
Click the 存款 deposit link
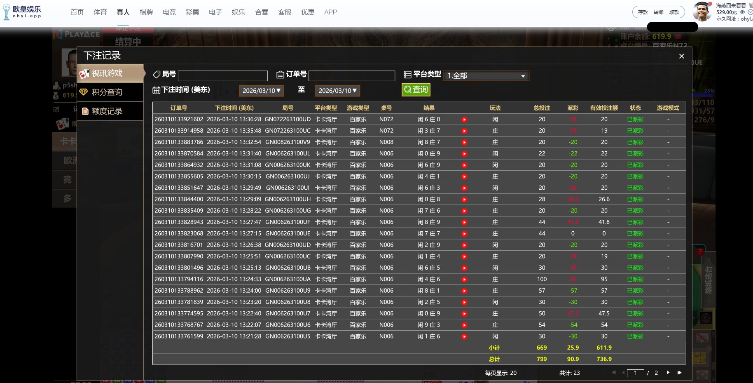coord(643,12)
